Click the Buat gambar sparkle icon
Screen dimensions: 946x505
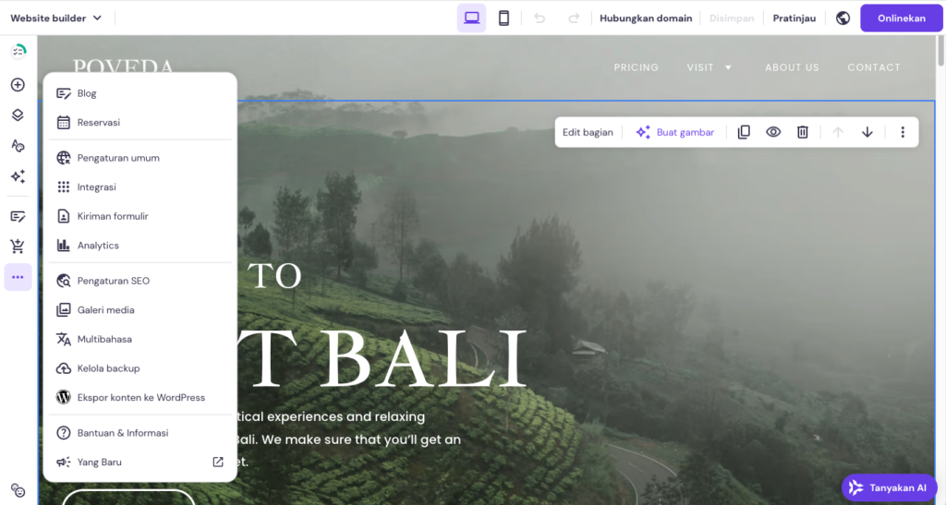click(x=643, y=132)
